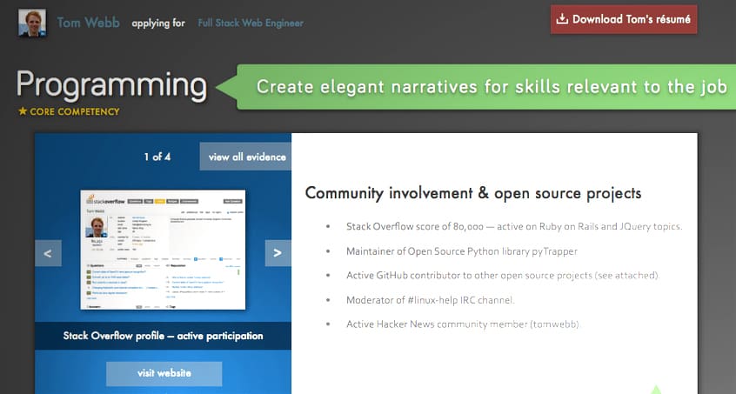Go to the previous evidence slide arrow
Viewport: 736px width, 394px height.
point(48,254)
